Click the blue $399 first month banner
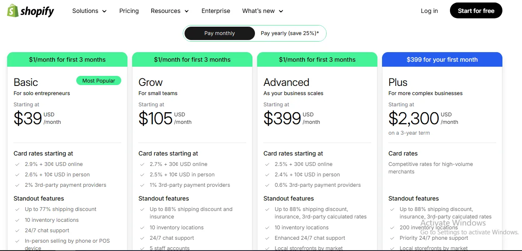Screen dimensions: 522x251 (x=442, y=60)
